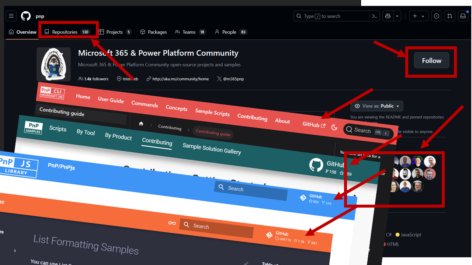
Task: Open the command palette icon in search
Action: pyautogui.click(x=374, y=16)
